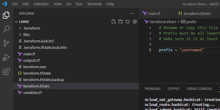The width and height of the screenshot is (220, 110).
Task: Click the New Folder icon in explorer
Action: pos(121,22)
